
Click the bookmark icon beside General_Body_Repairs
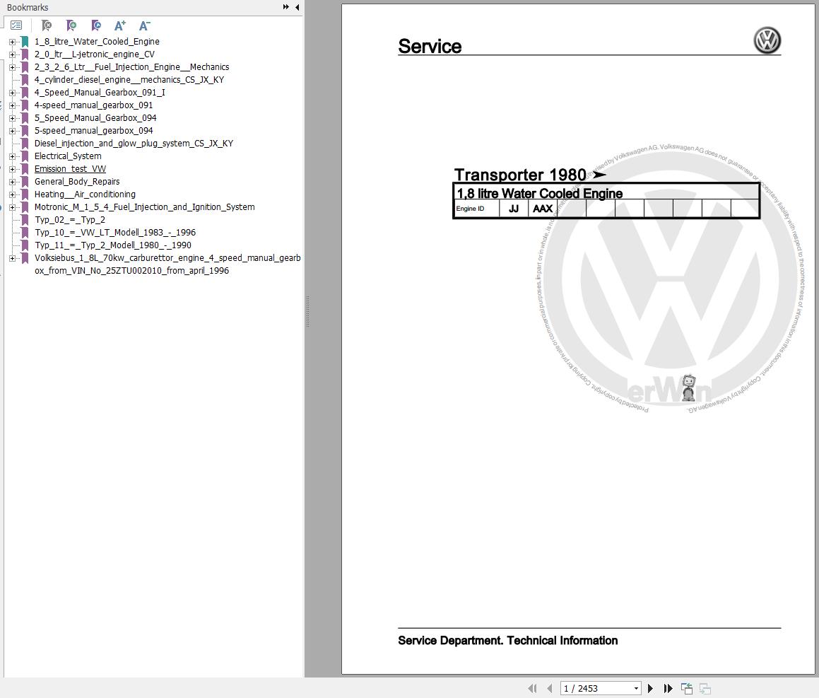point(25,182)
